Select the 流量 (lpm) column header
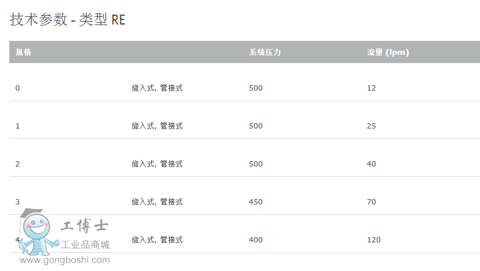The width and height of the screenshot is (480, 271). [388, 53]
